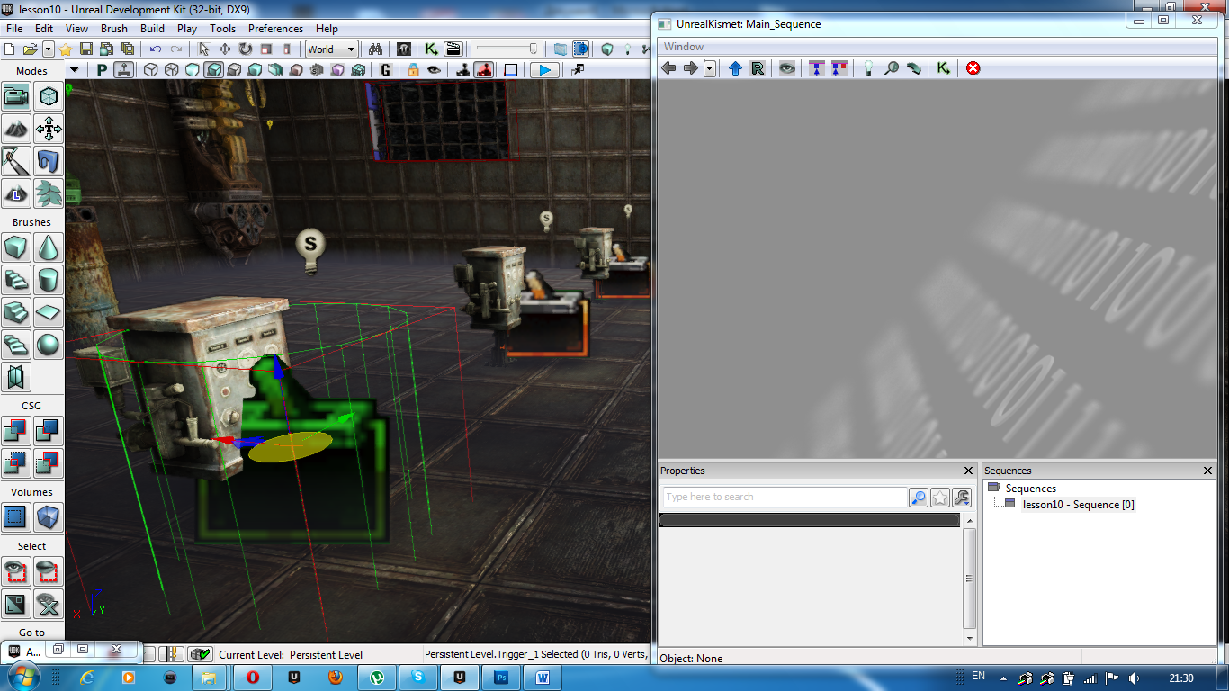This screenshot has height=691, width=1229.
Task: Toggle lock viewport padlock
Action: (413, 70)
